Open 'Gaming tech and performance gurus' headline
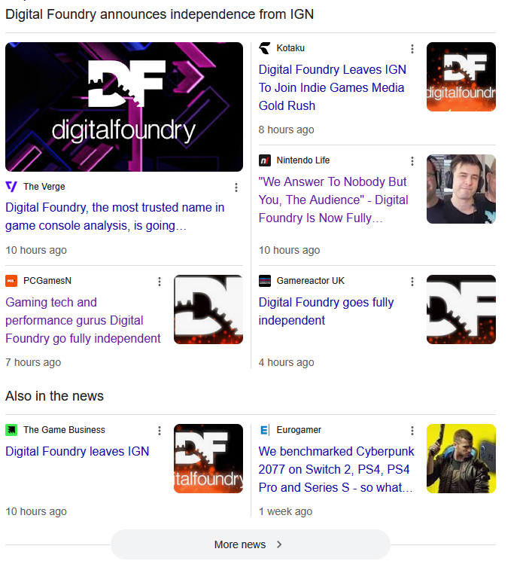Screen dimensions: 532x561 [x=83, y=320]
